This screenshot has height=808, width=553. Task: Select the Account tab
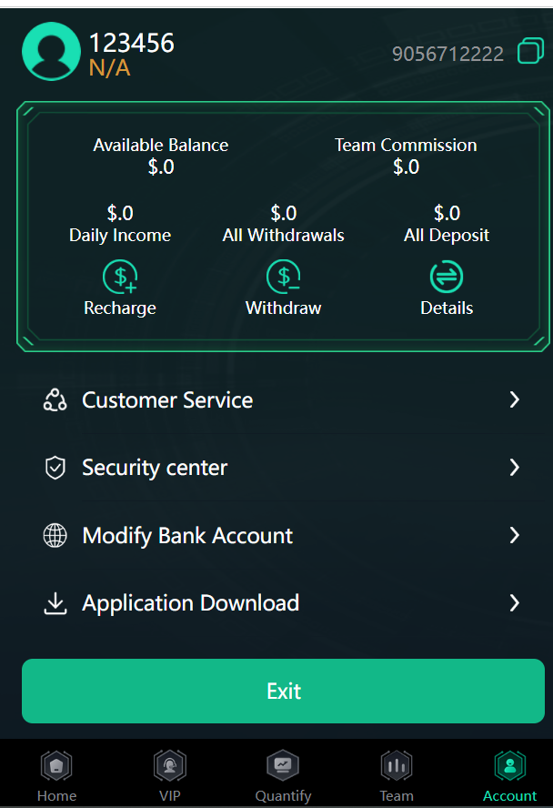509,776
